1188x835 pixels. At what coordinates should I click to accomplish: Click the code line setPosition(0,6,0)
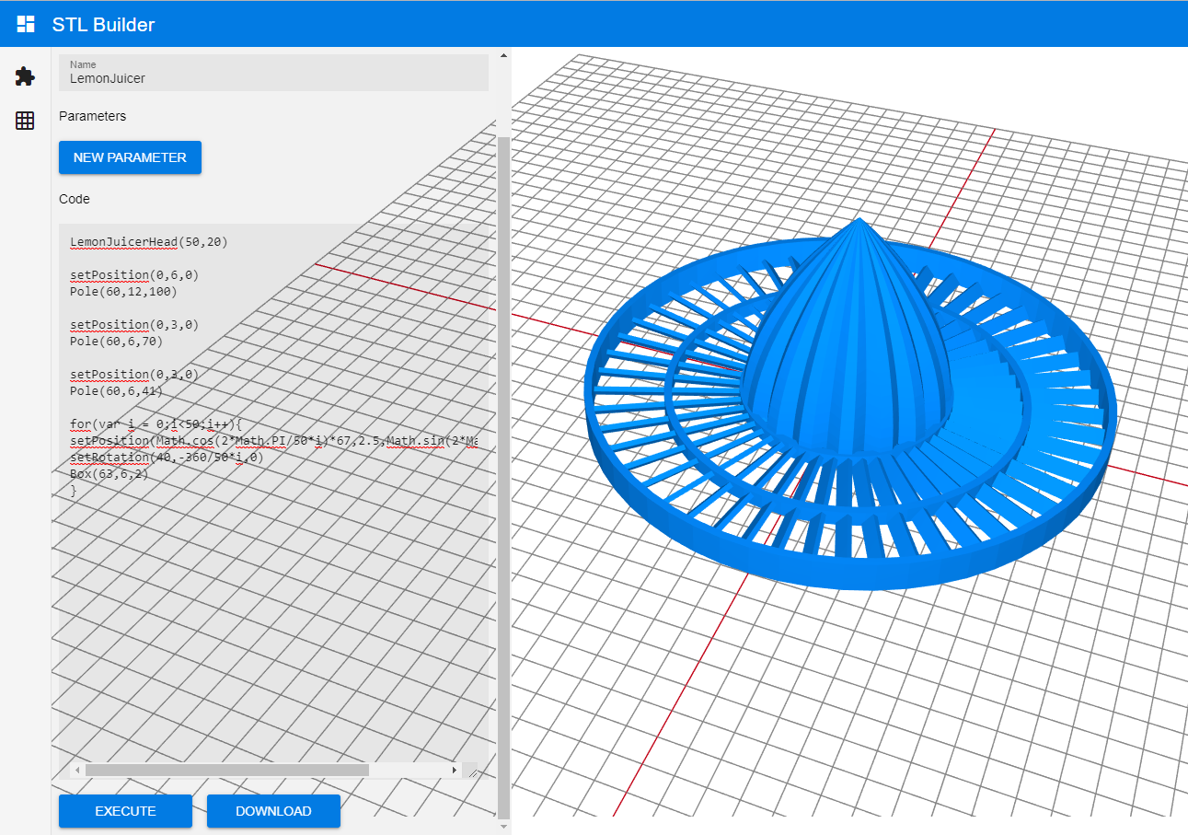(x=134, y=275)
